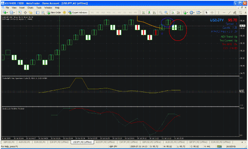Click the yellow diamond MetaEditor icon
Image resolution: width=248 pixels, height=149 pixels.
click(x=64, y=12)
